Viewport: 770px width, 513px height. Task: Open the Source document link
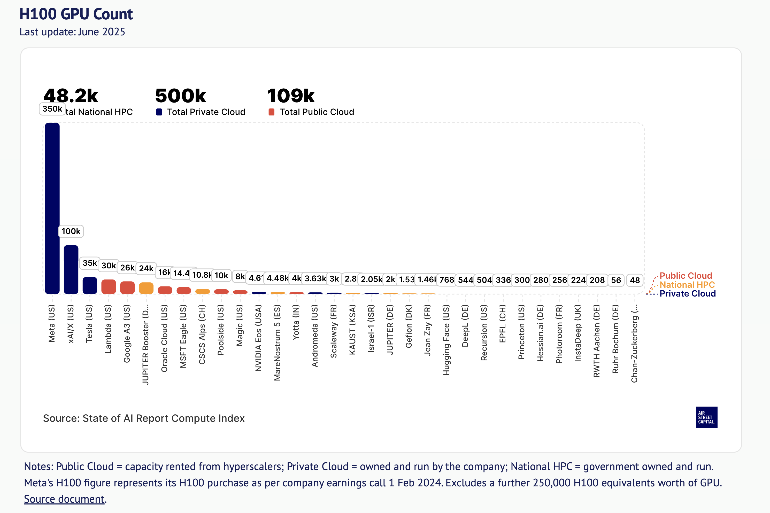[64, 499]
